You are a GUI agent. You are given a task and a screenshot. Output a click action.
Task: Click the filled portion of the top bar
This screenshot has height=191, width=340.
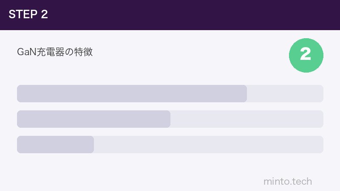[x=132, y=93]
